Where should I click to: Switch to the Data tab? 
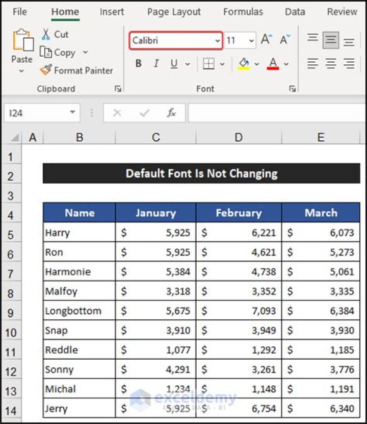(295, 12)
